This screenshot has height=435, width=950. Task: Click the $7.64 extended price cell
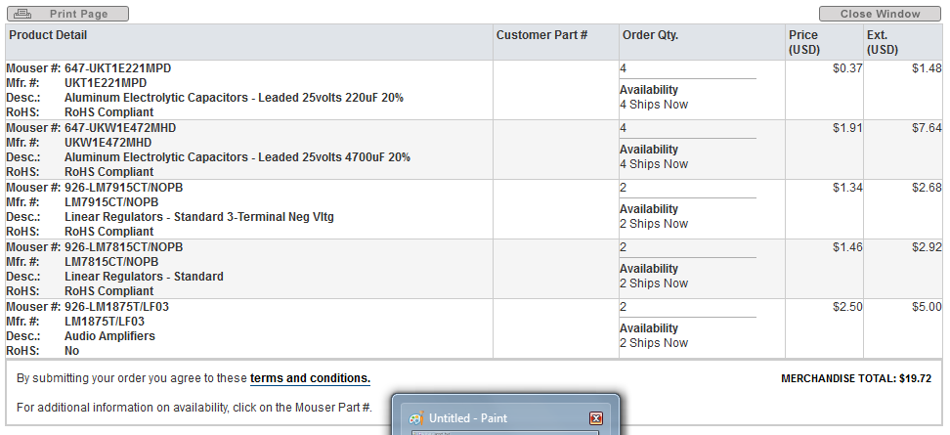click(x=926, y=128)
